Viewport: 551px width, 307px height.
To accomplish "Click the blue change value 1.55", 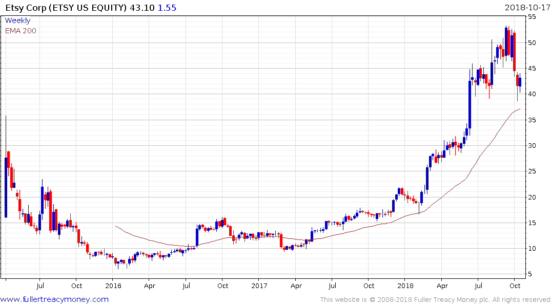I will point(167,8).
